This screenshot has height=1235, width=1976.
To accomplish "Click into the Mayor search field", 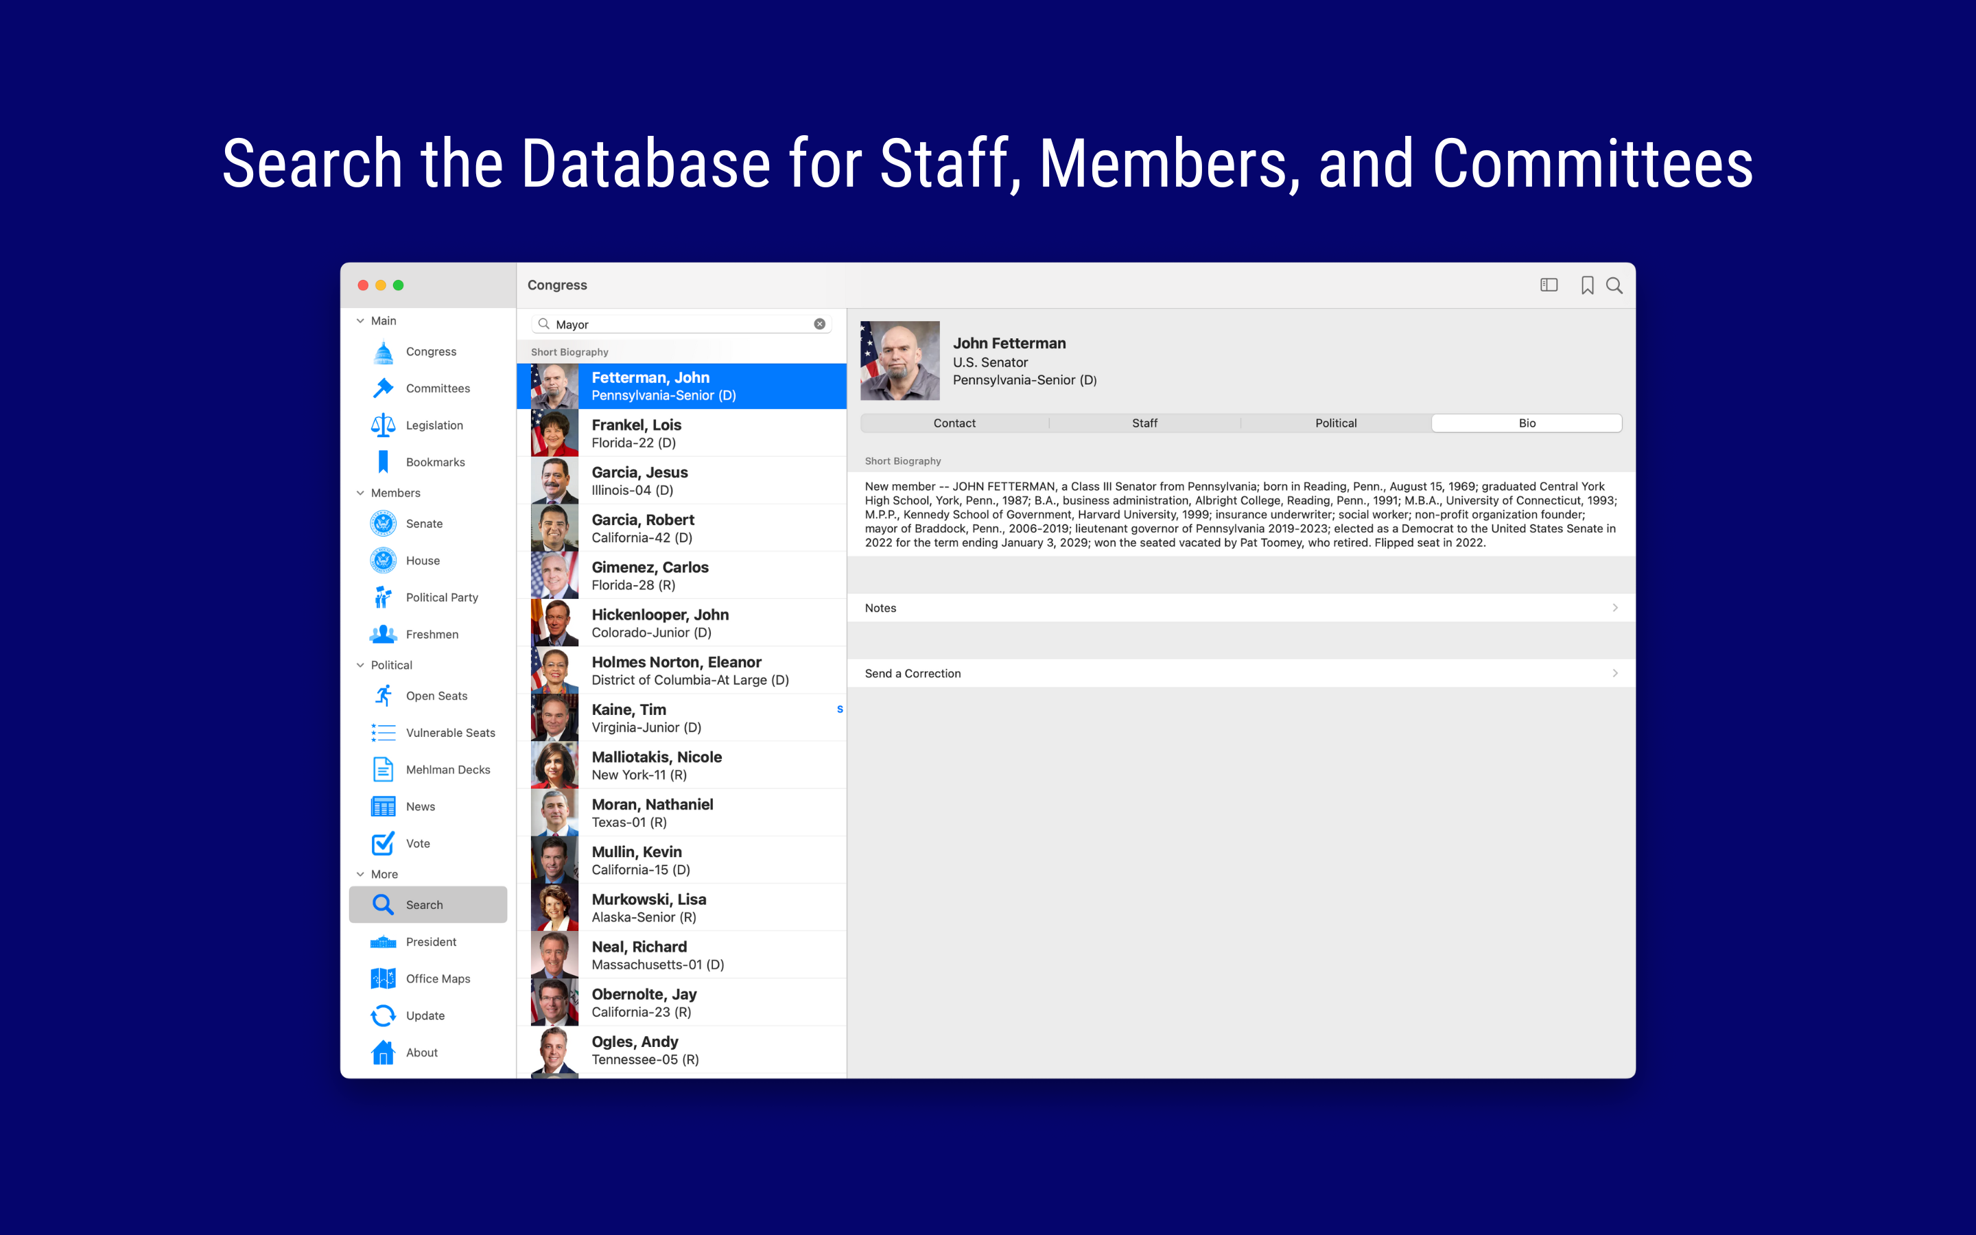I will coord(682,325).
